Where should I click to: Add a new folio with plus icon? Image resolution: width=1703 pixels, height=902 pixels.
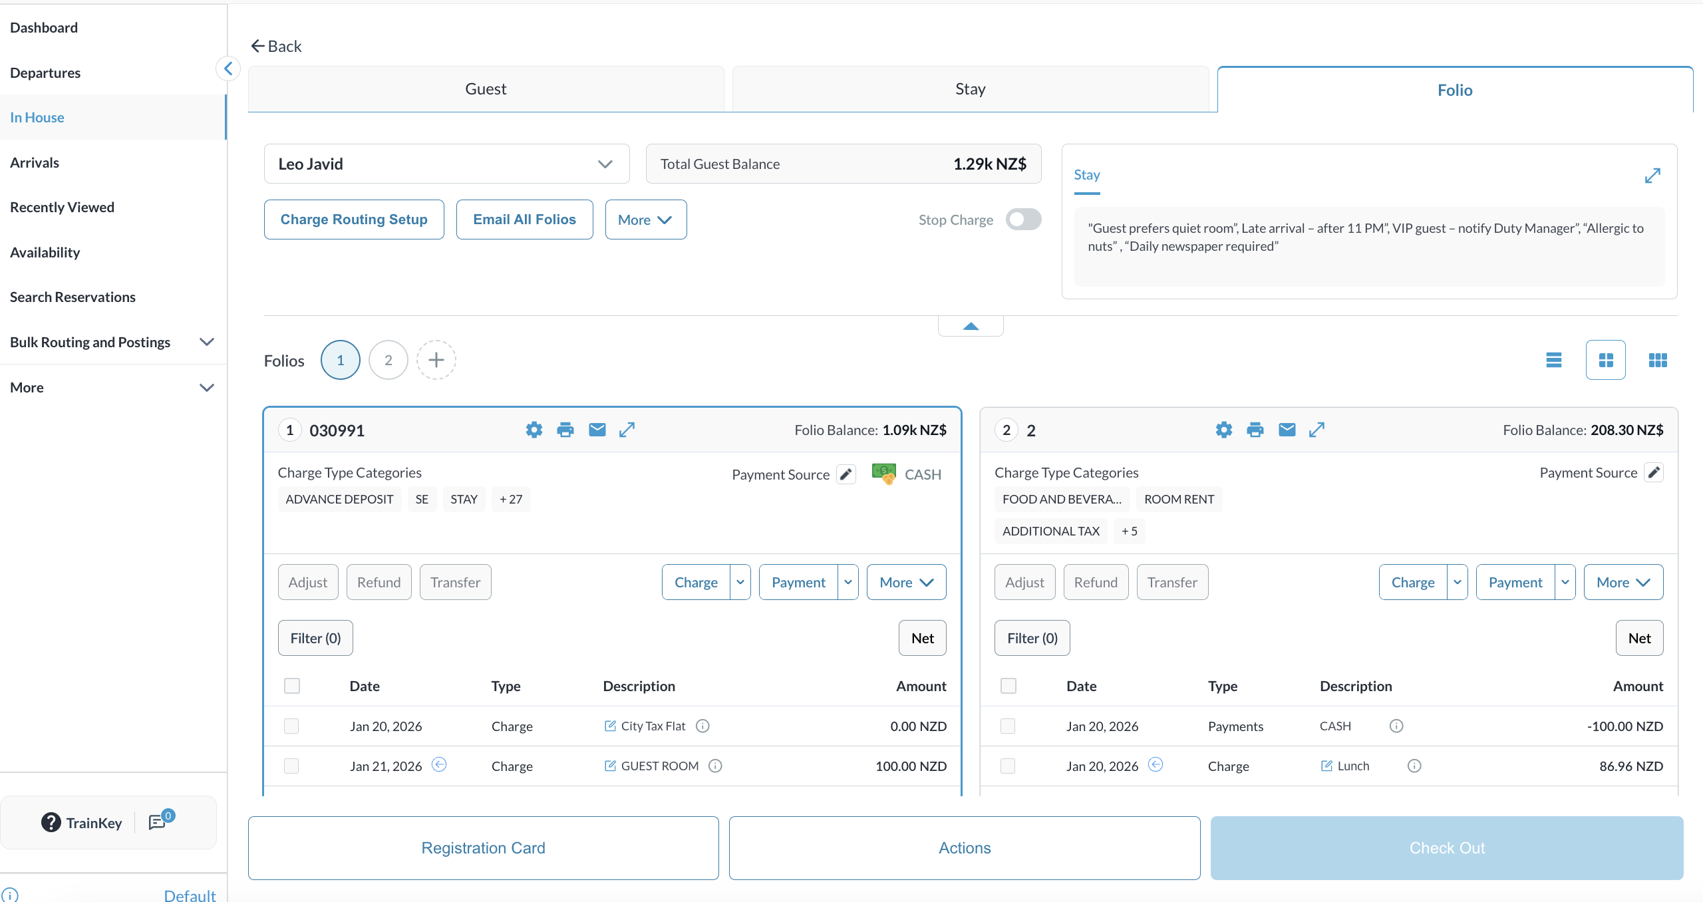click(x=436, y=360)
